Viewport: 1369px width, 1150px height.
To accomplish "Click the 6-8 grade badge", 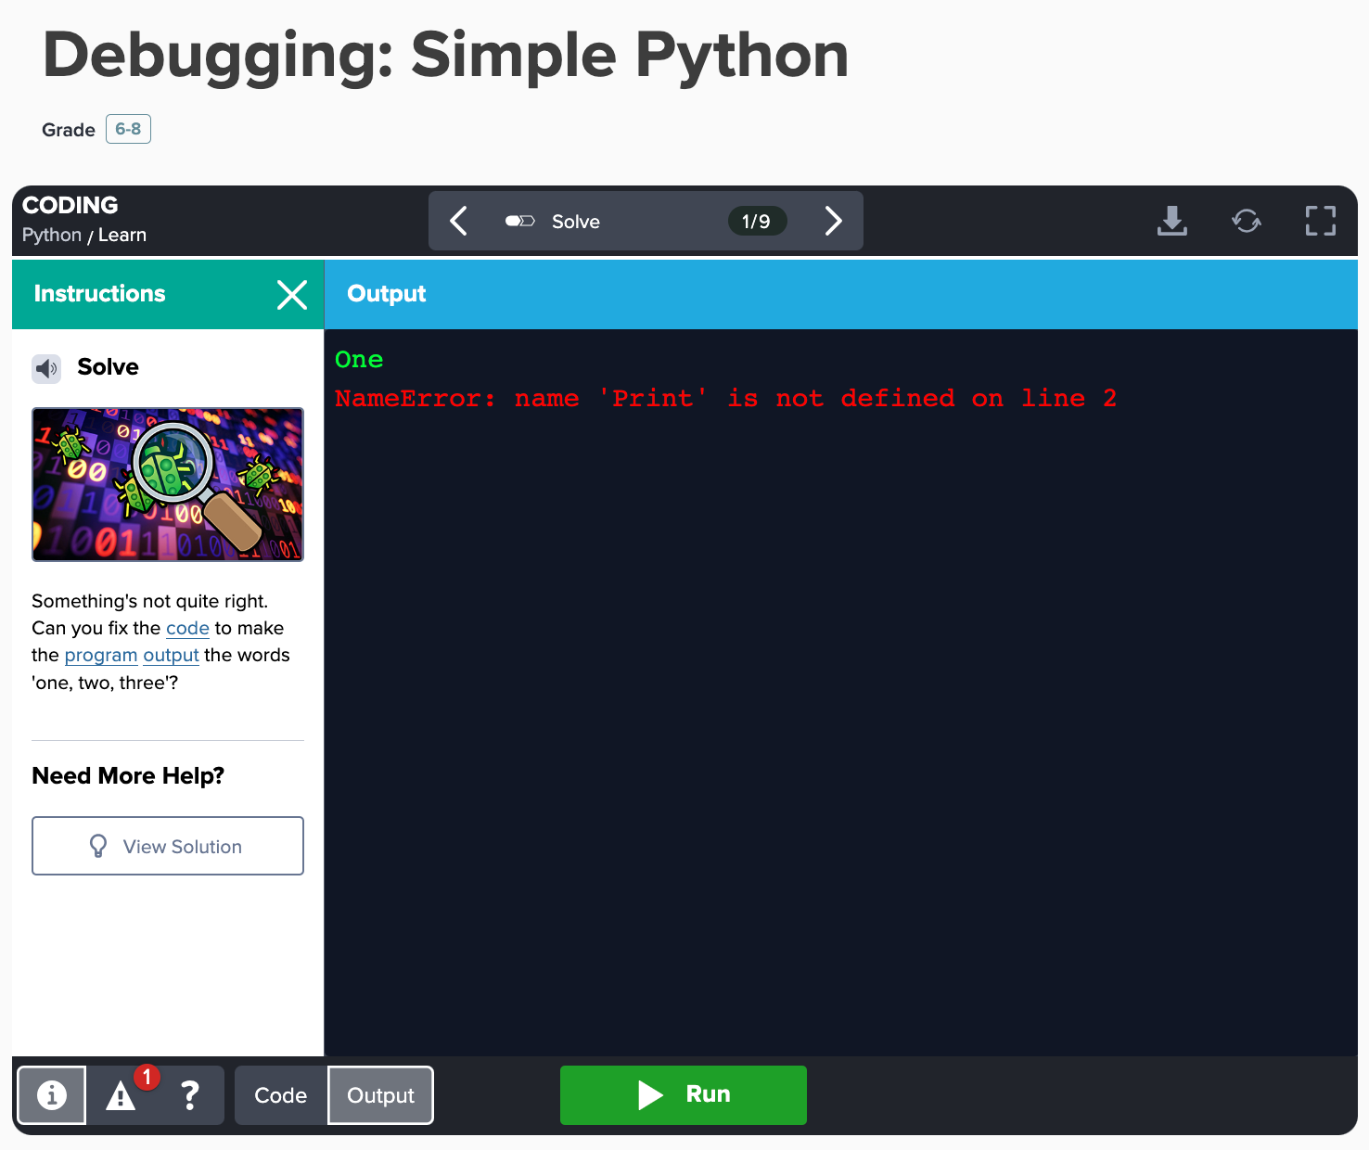I will (x=128, y=129).
